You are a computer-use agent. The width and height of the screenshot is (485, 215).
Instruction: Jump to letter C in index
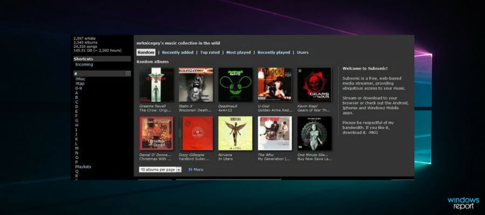coord(77,102)
